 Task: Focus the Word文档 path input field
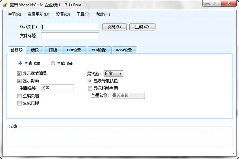pyautogui.click(x=70, y=27)
